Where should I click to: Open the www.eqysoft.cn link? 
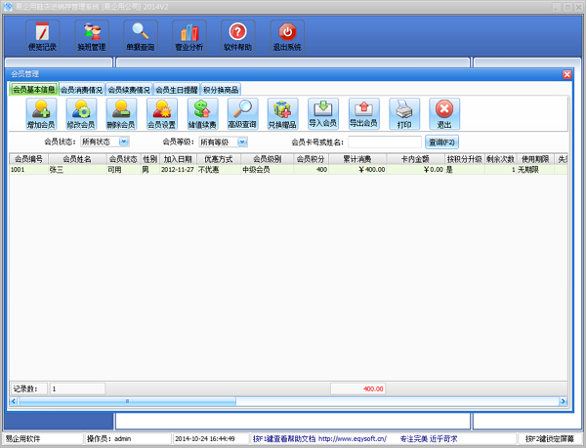point(353,438)
